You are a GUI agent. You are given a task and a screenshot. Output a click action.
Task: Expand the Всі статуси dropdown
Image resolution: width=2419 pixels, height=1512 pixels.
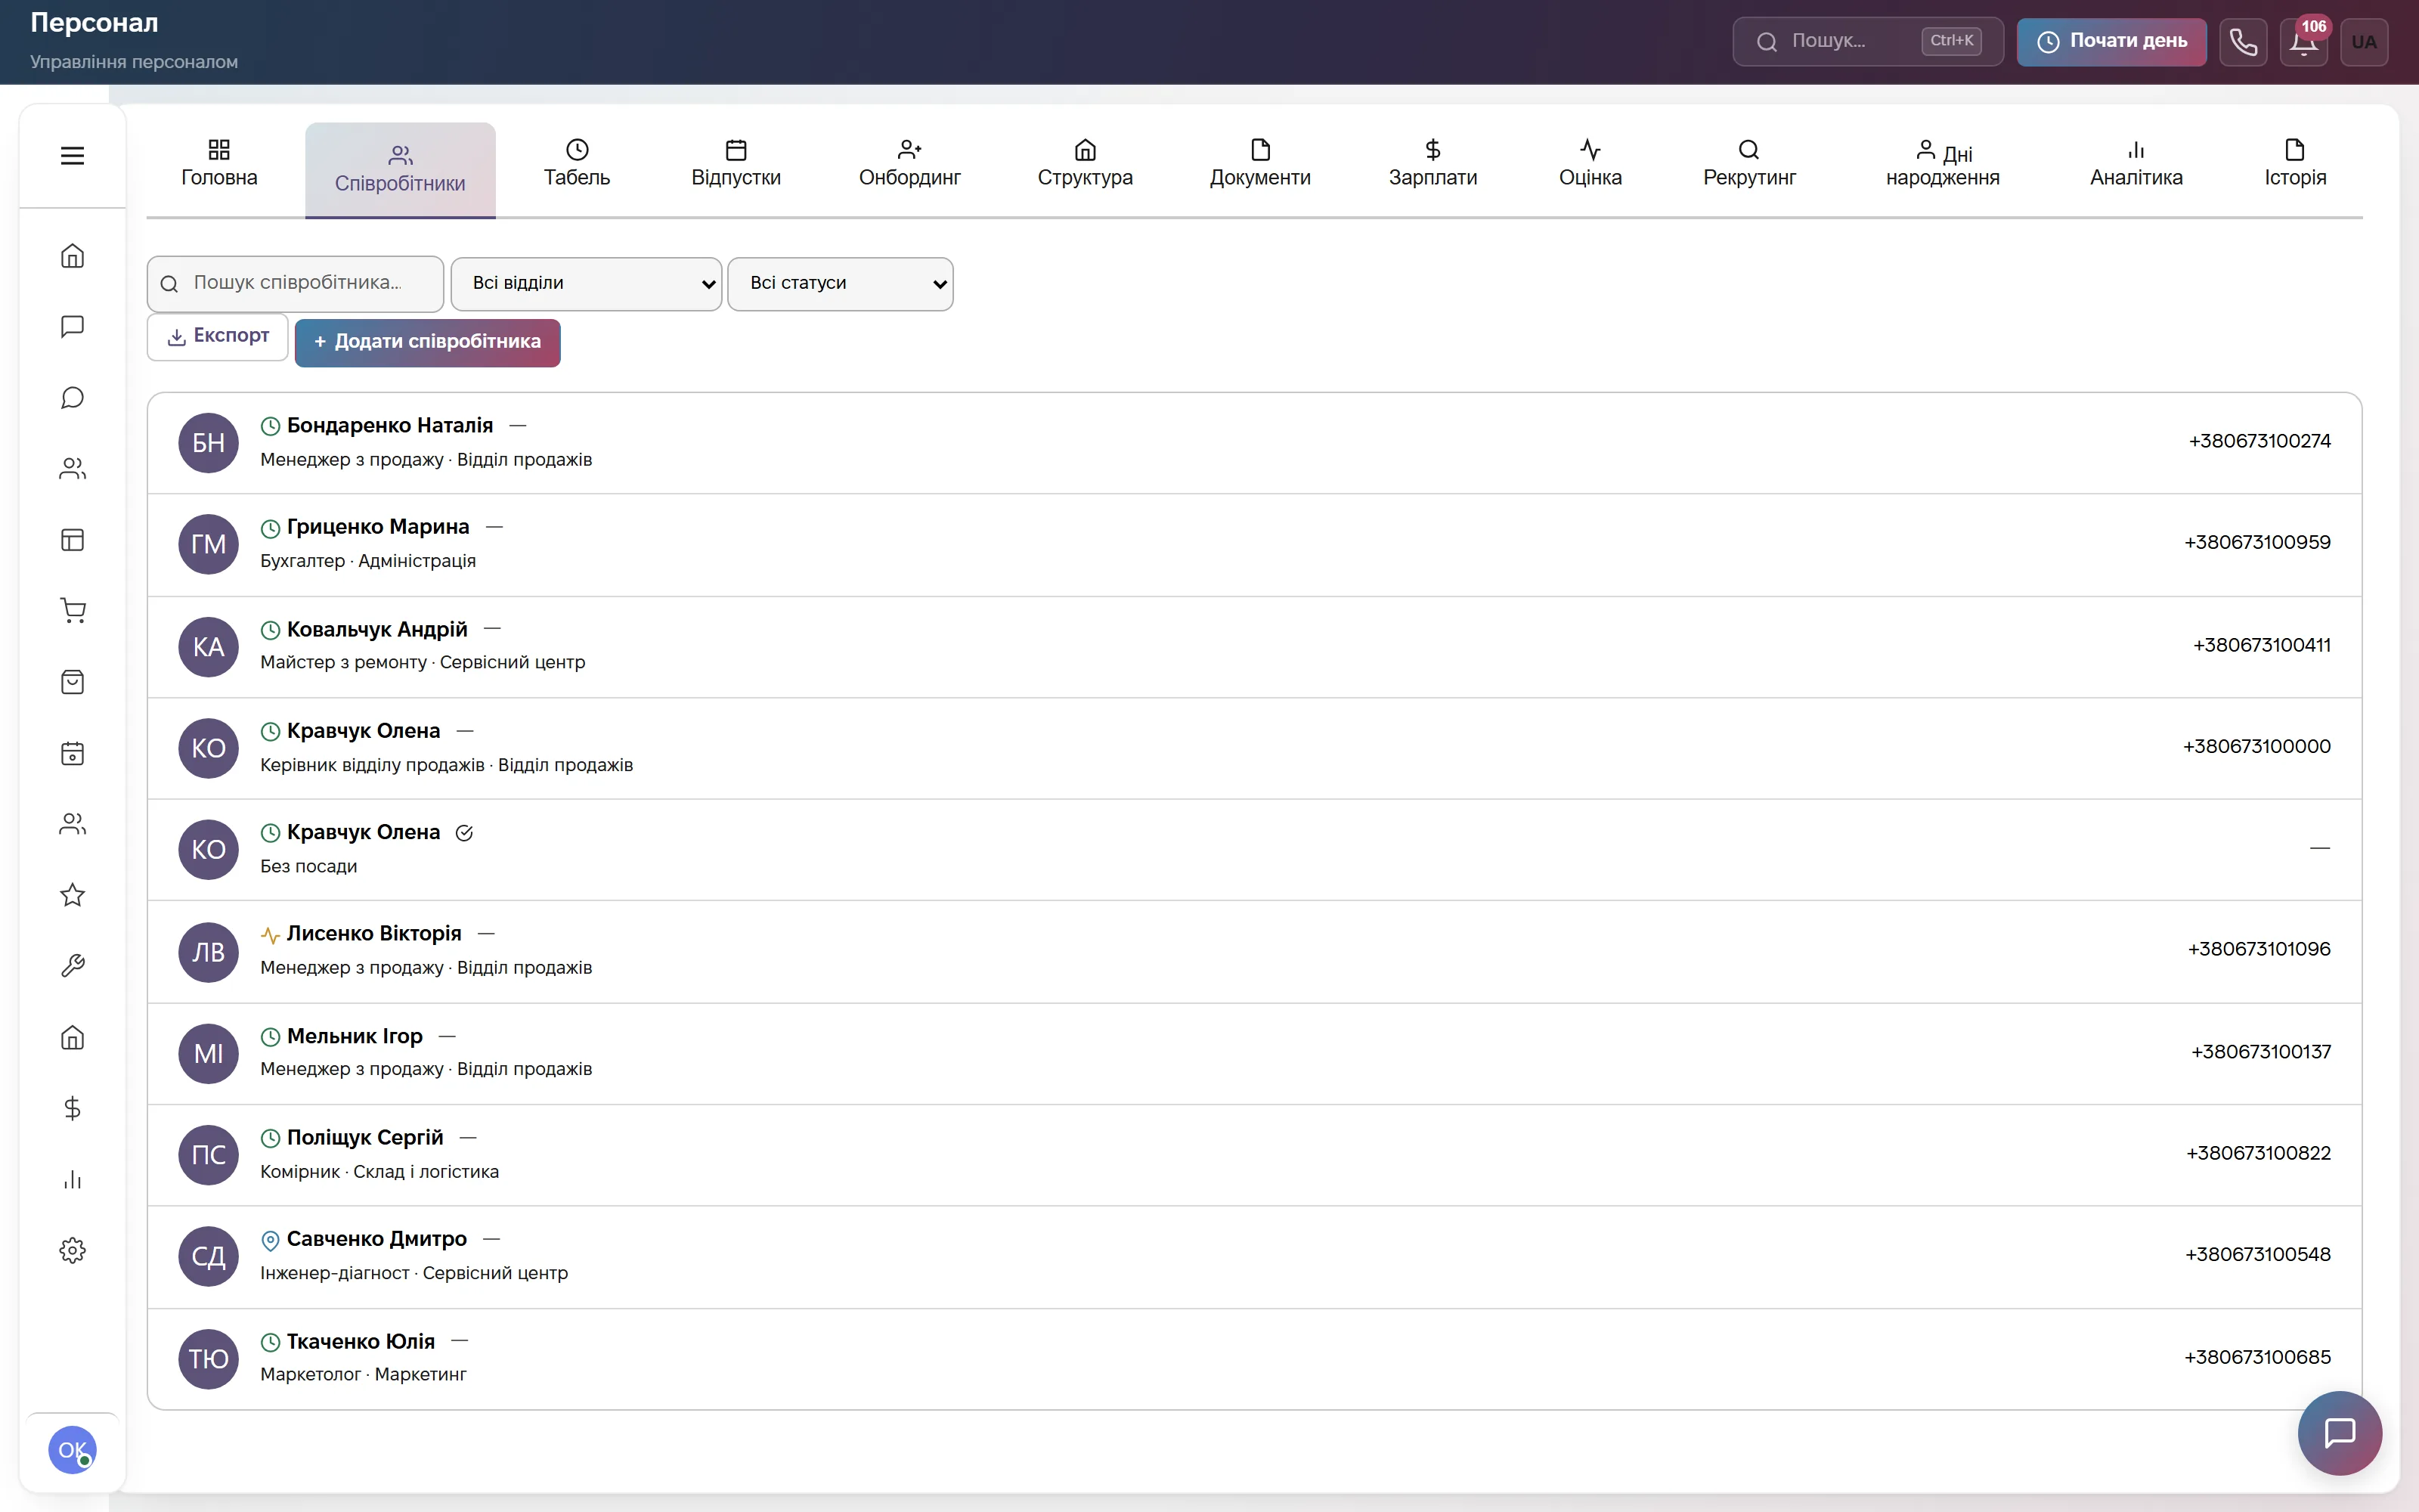(840, 284)
